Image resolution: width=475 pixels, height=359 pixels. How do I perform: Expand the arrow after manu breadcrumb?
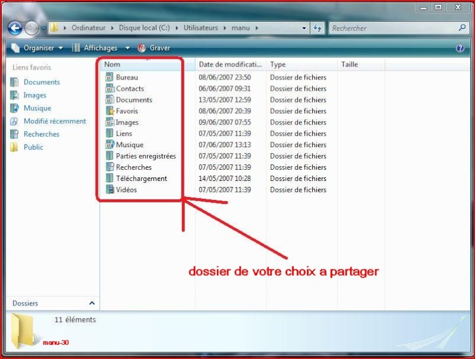(x=257, y=28)
